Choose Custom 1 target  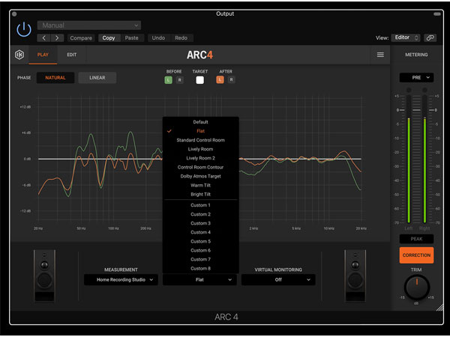pyautogui.click(x=200, y=205)
